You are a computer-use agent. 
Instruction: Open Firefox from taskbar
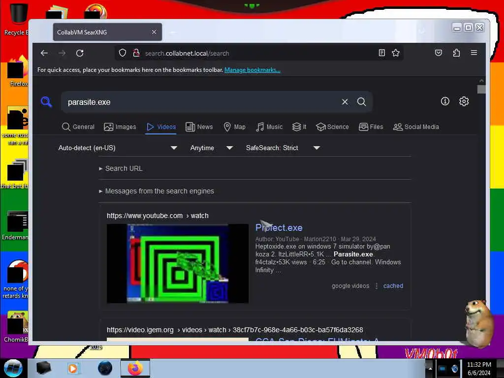point(135,368)
